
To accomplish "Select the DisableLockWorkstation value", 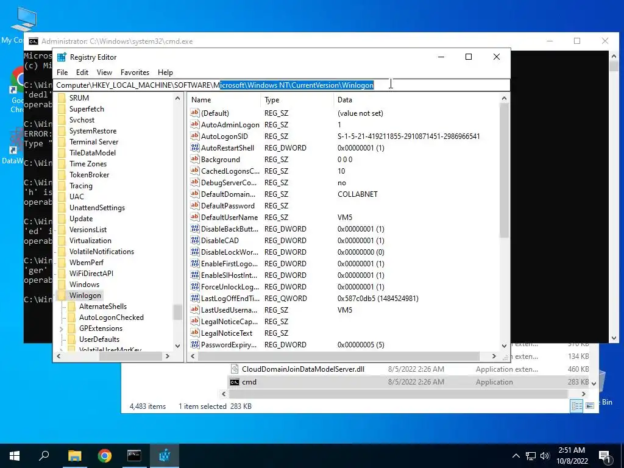I will pyautogui.click(x=230, y=252).
